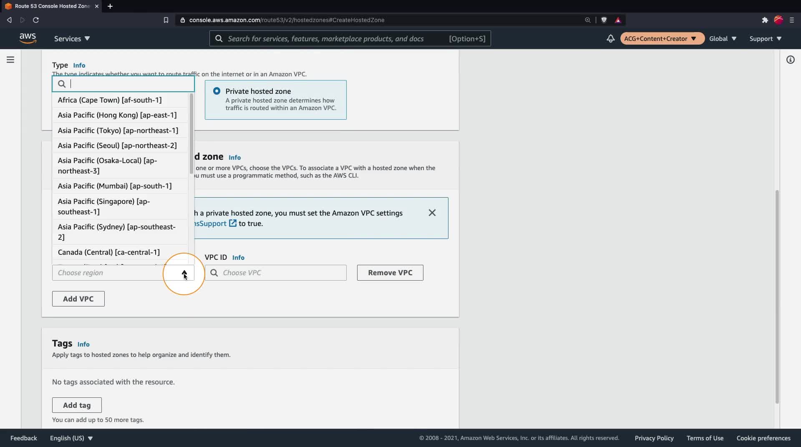Open the browser zoom magnifier icon

pyautogui.click(x=587, y=20)
